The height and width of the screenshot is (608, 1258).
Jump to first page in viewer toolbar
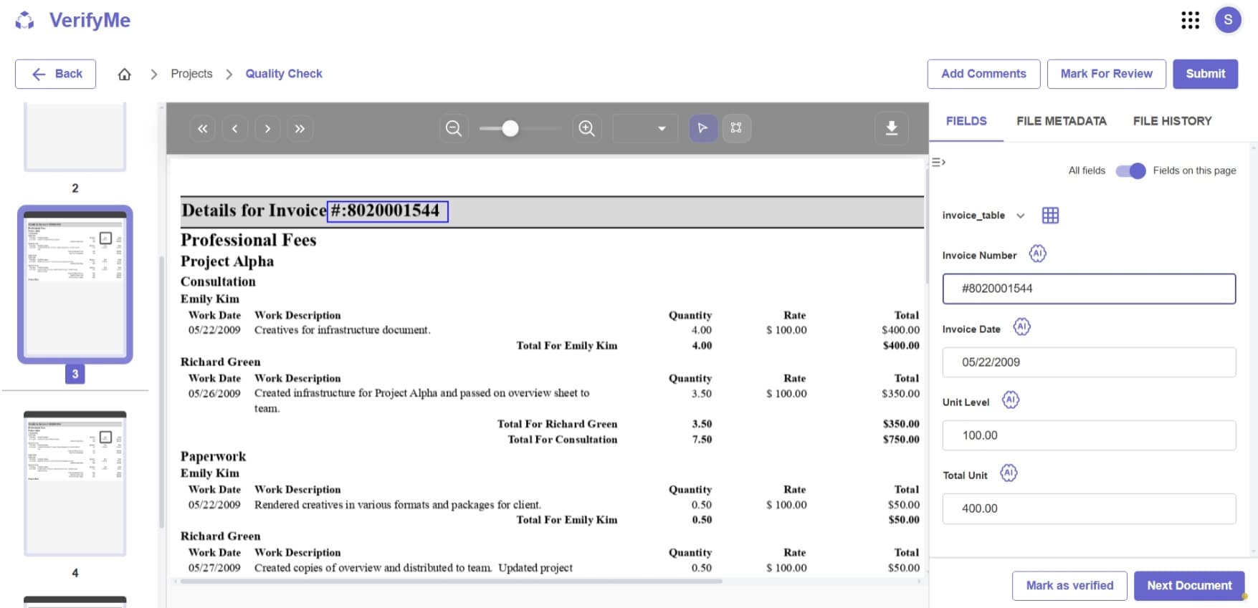(x=202, y=129)
